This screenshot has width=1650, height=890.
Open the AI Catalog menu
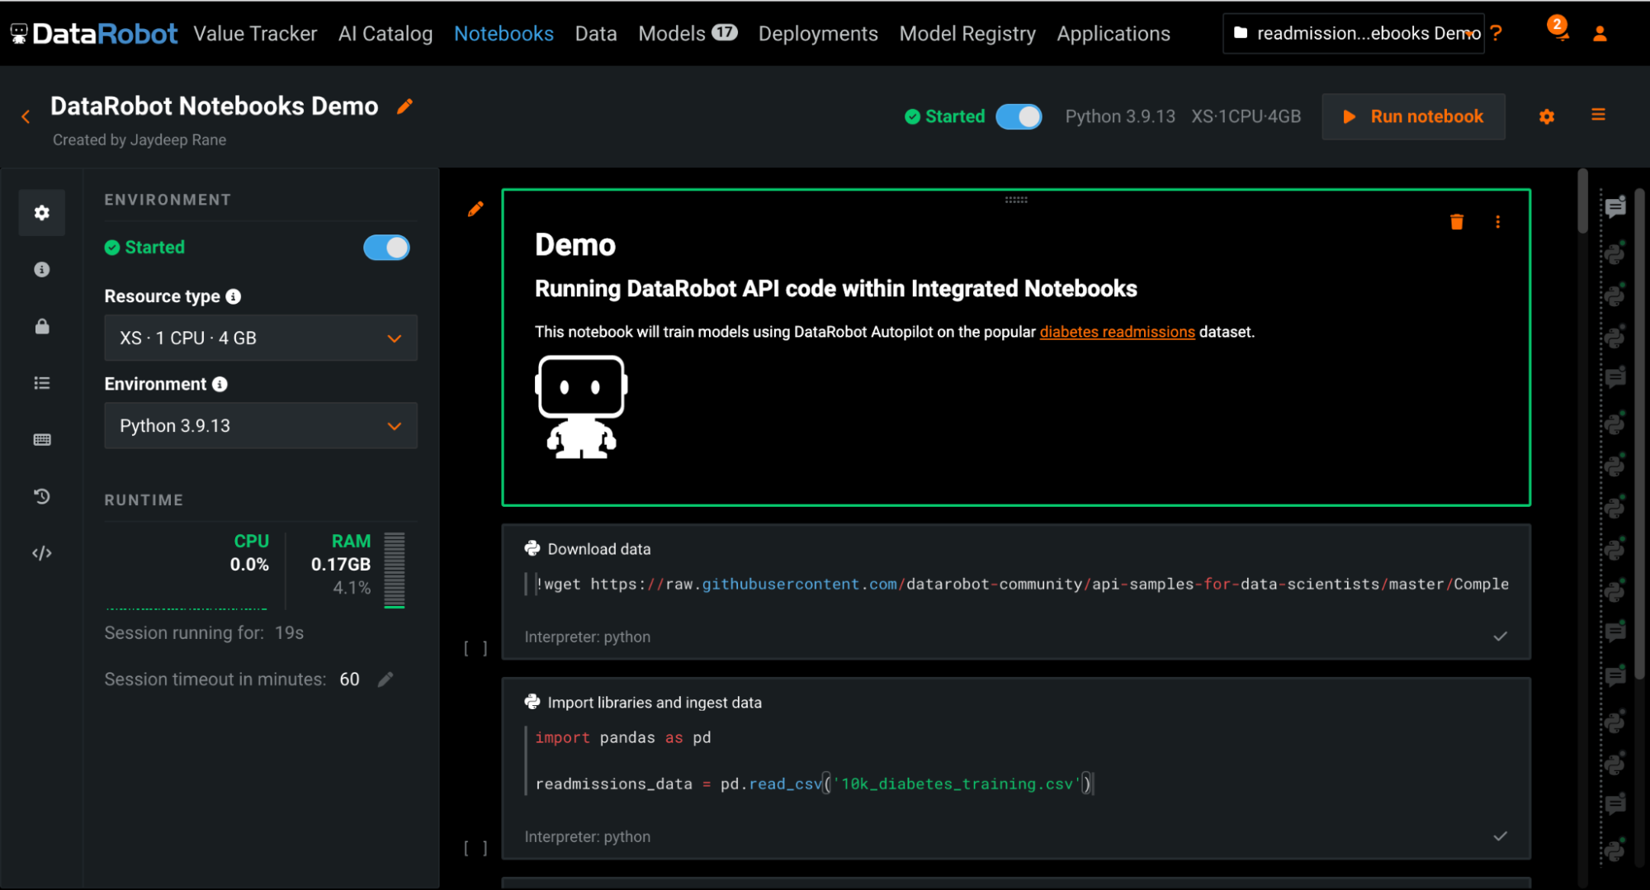385,34
